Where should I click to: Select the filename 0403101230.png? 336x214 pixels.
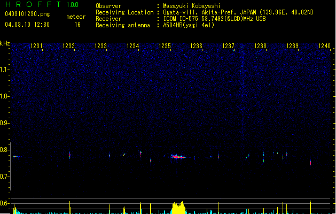(x=27, y=14)
